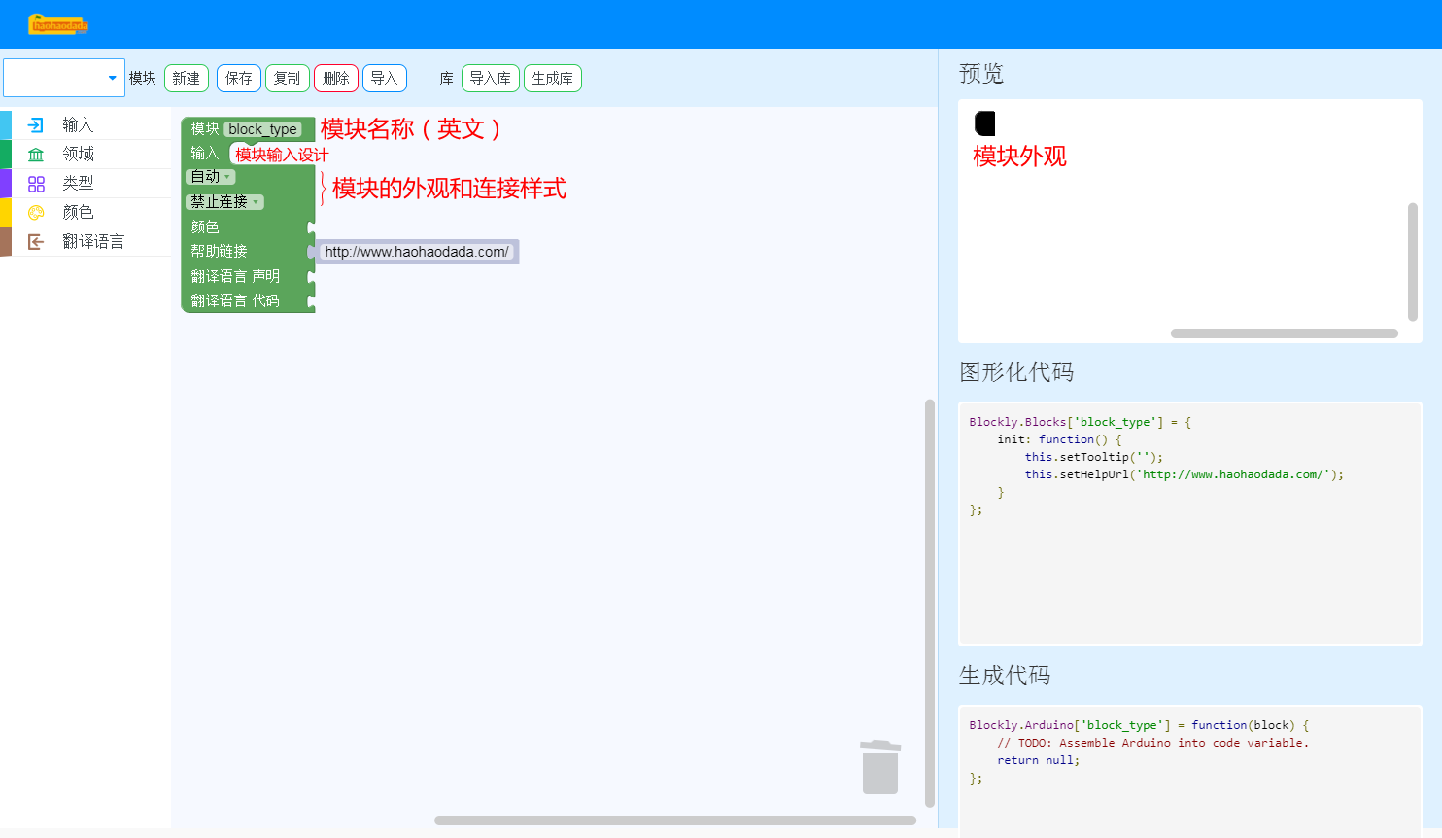Click the 类型 grid icon
Image resolution: width=1442 pixels, height=838 pixels.
pos(36,184)
